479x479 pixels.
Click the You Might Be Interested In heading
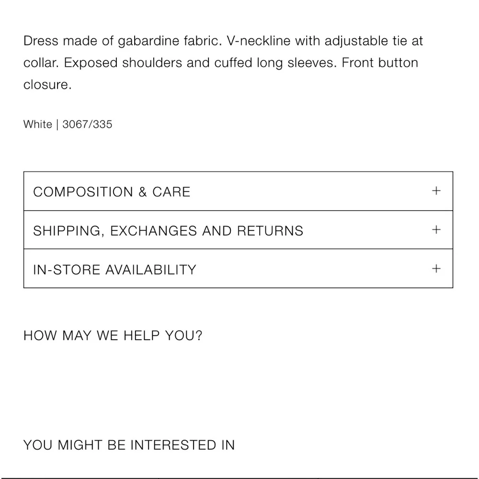[129, 445]
